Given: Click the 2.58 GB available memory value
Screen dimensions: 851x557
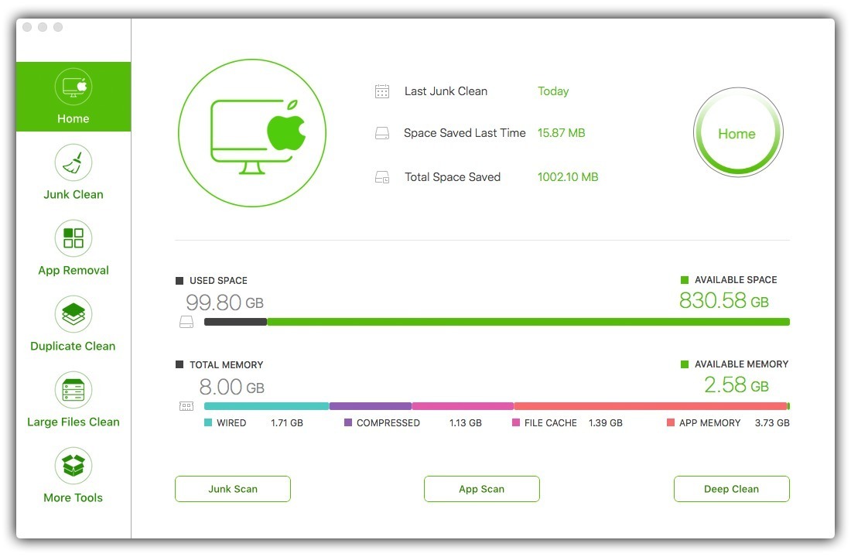Looking at the screenshot, I should (737, 385).
